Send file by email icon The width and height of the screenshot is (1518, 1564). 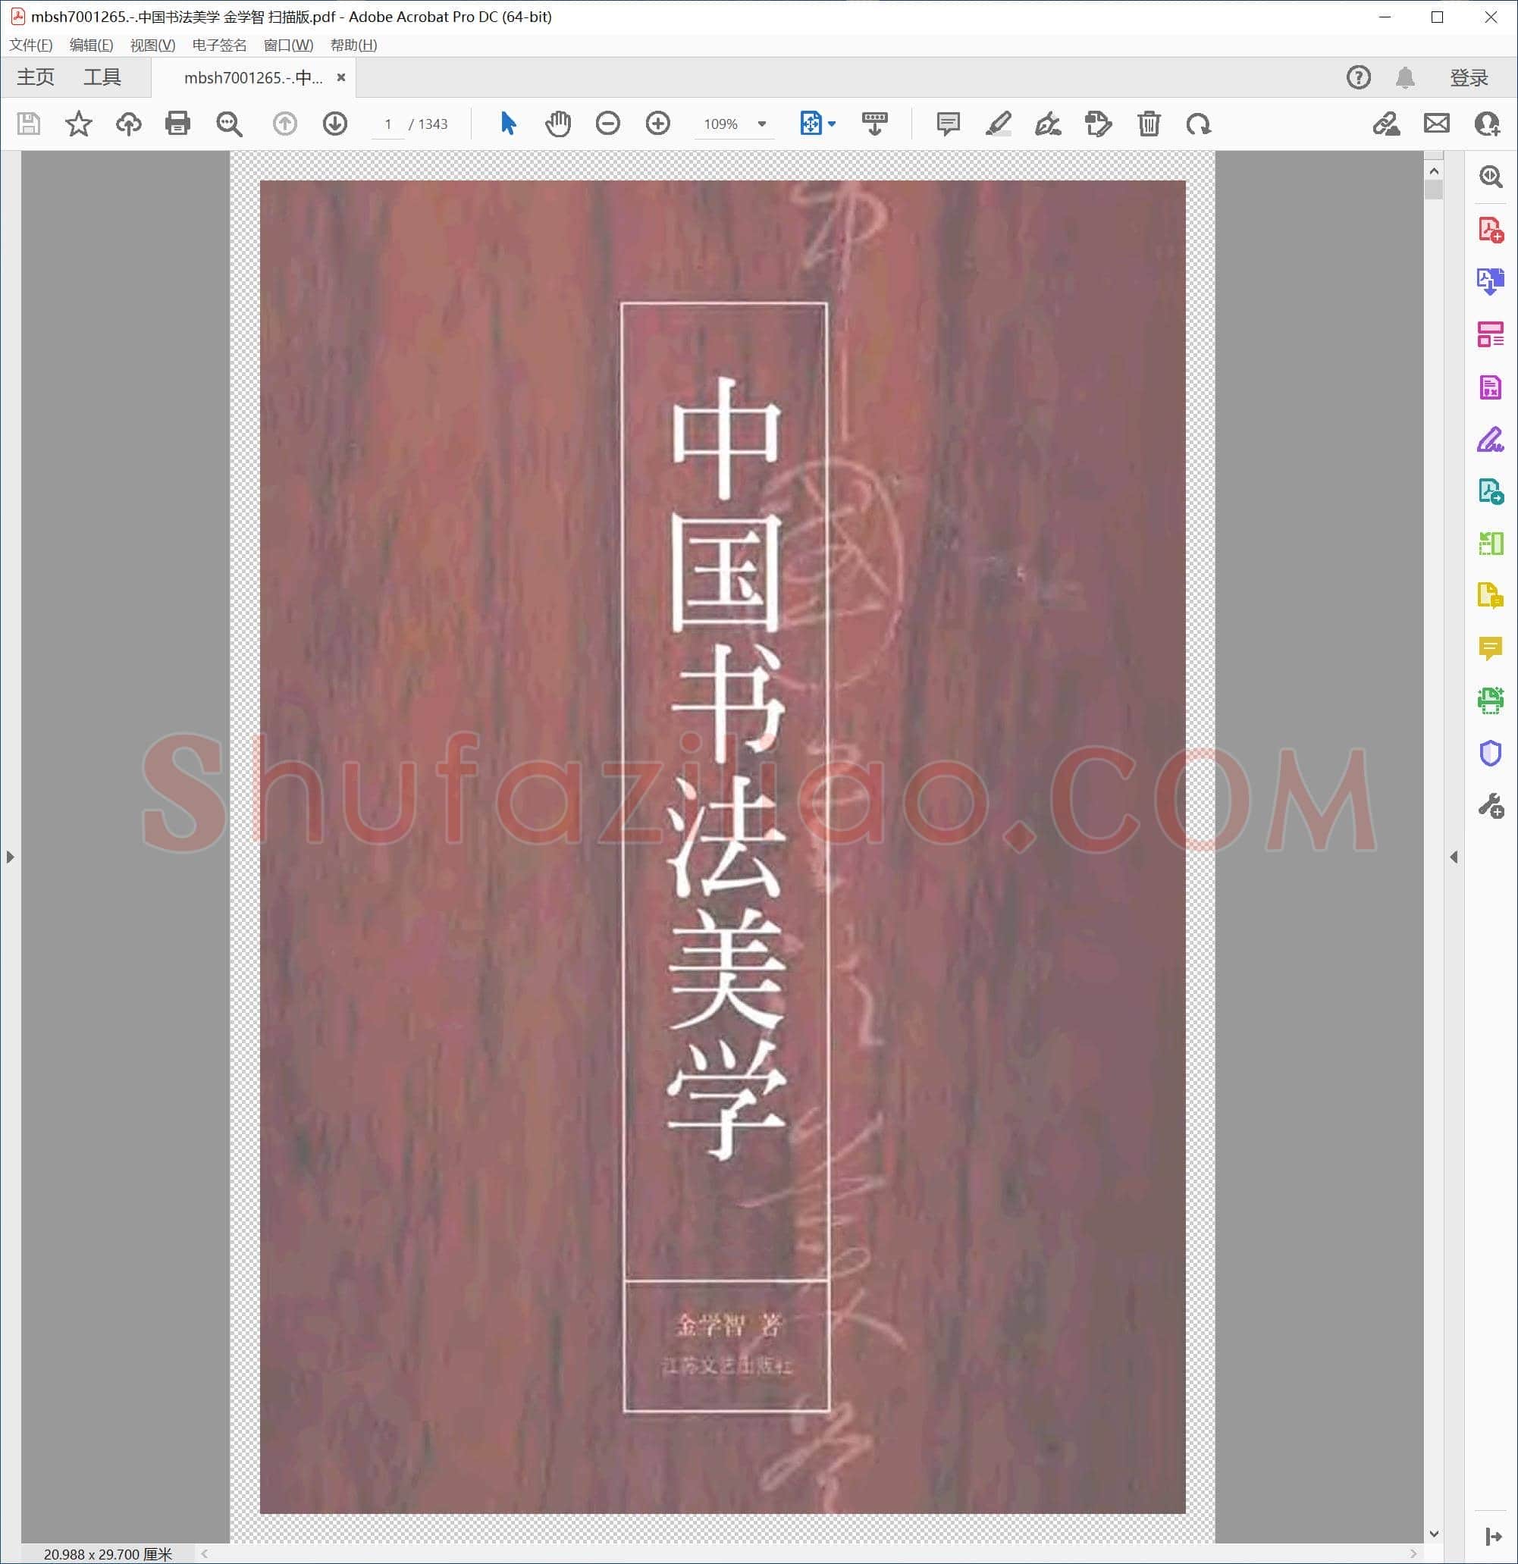[1437, 124]
